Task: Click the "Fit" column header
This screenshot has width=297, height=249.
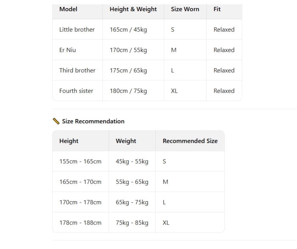Action: pyautogui.click(x=217, y=9)
